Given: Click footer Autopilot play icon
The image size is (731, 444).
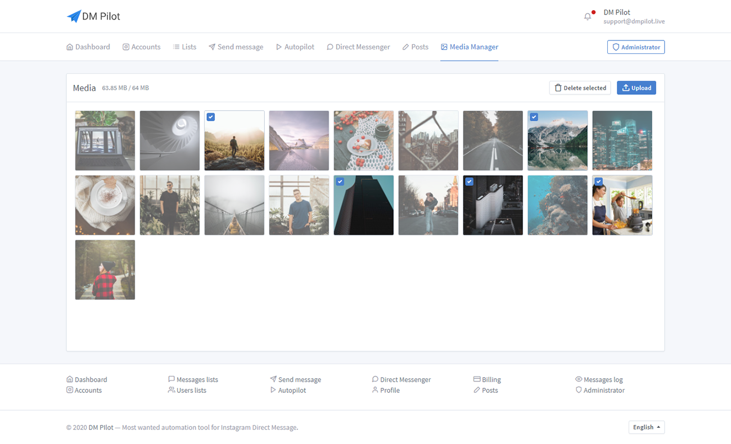Looking at the screenshot, I should click(273, 390).
